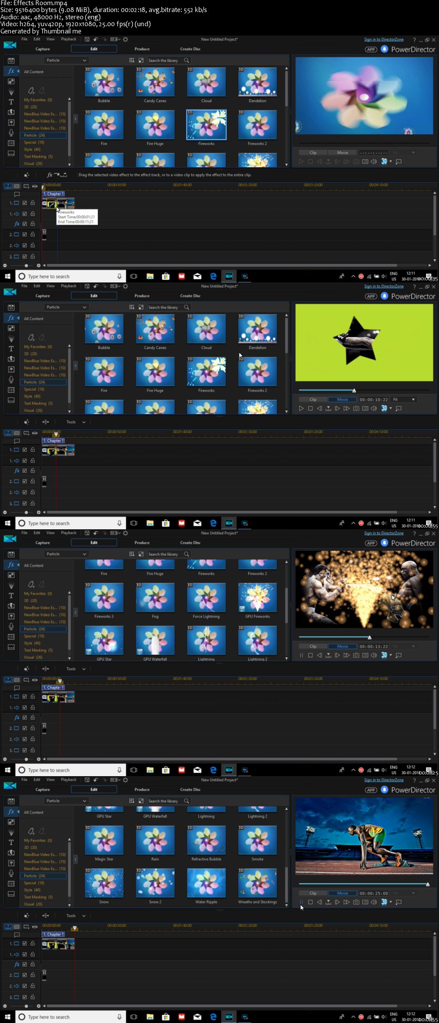Screen dimensions: 439x1023
Task: Open Media Room icon in flower-preview frame
Action: (x=11, y=60)
